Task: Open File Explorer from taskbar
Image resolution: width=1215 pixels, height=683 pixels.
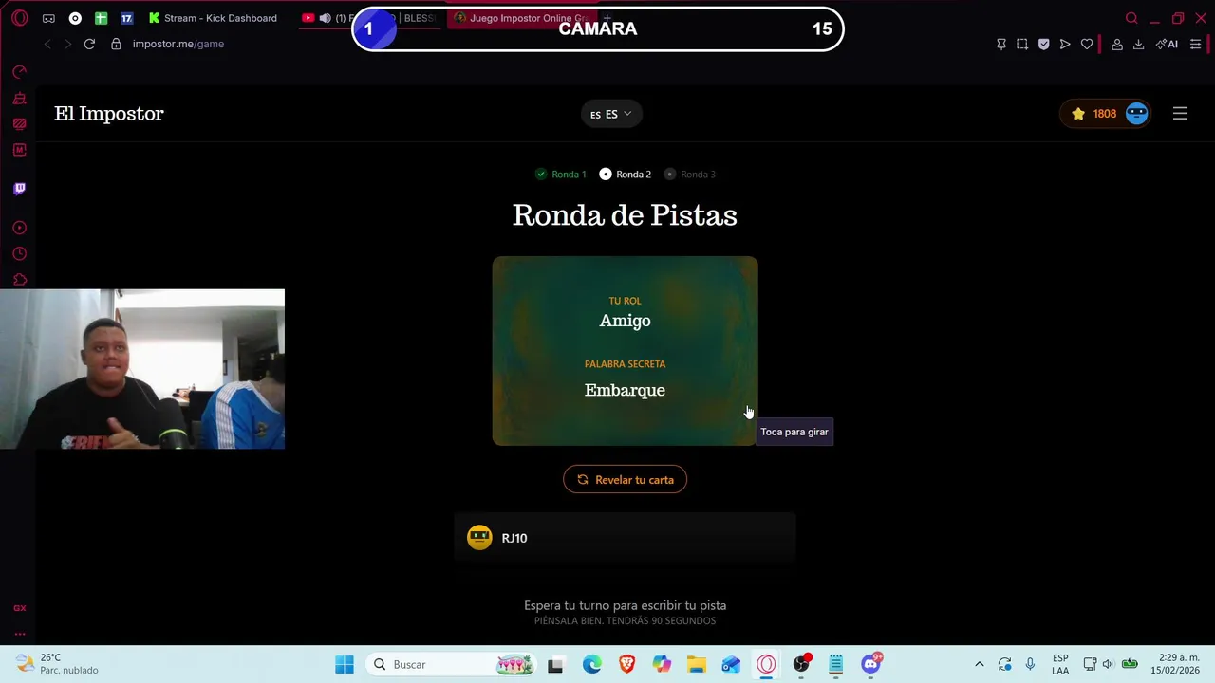Action: click(x=697, y=665)
